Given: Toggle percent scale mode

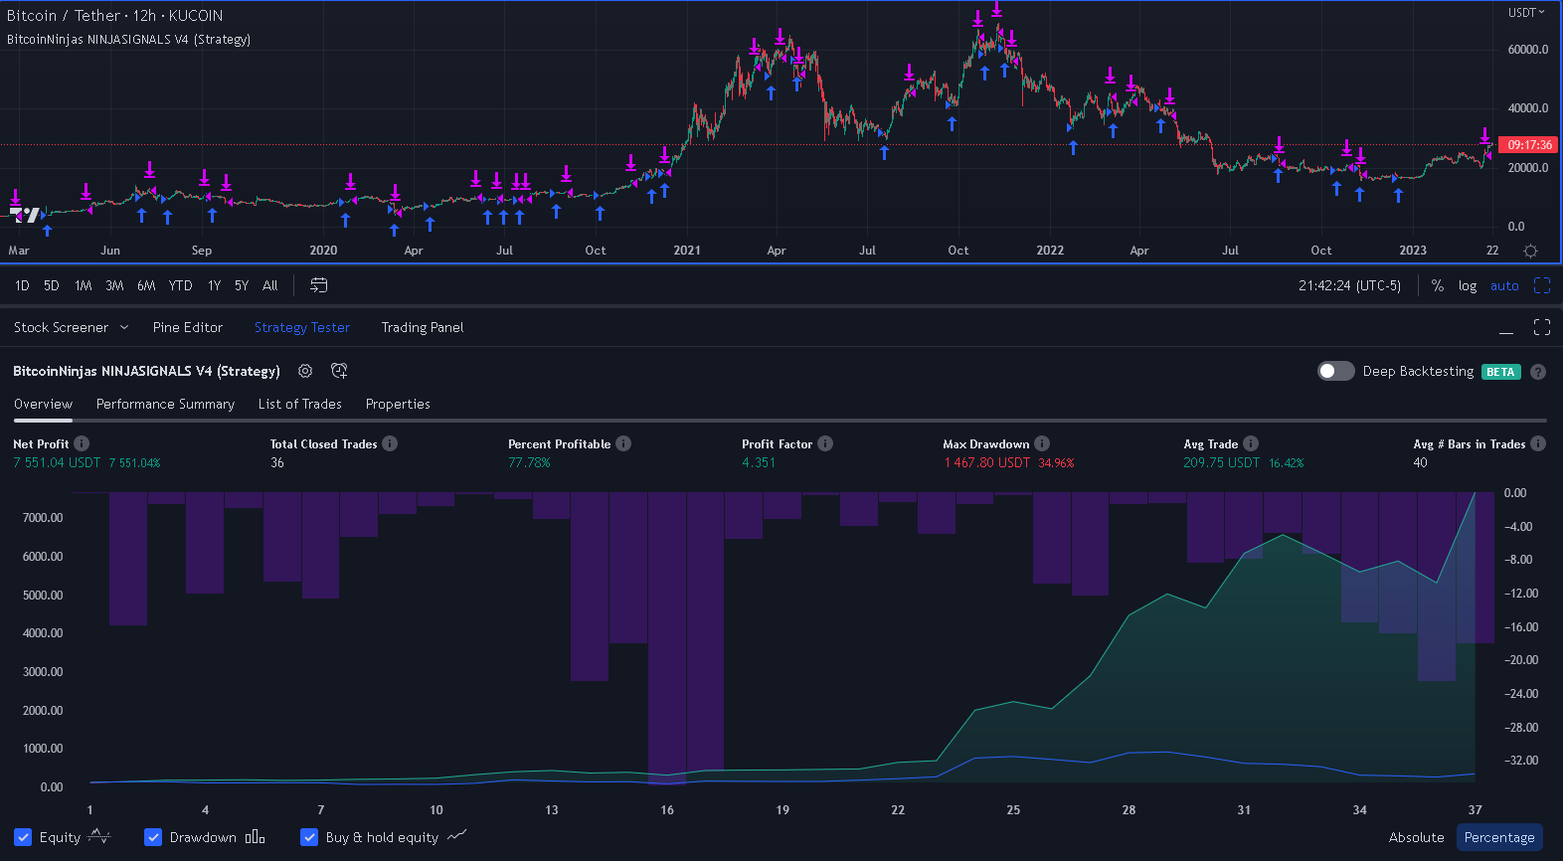Looking at the screenshot, I should 1437,285.
